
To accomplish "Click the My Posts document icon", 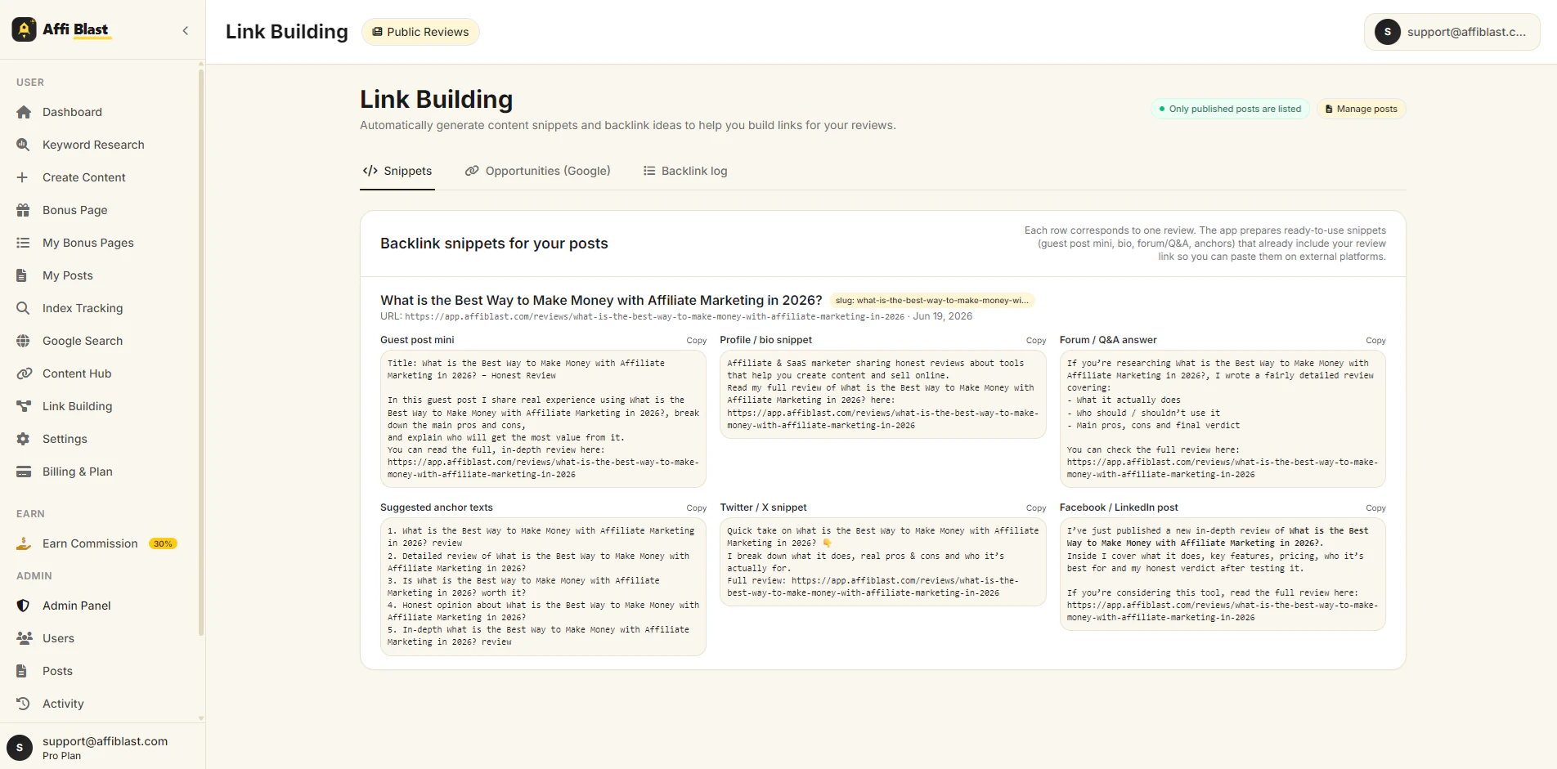I will coord(22,275).
